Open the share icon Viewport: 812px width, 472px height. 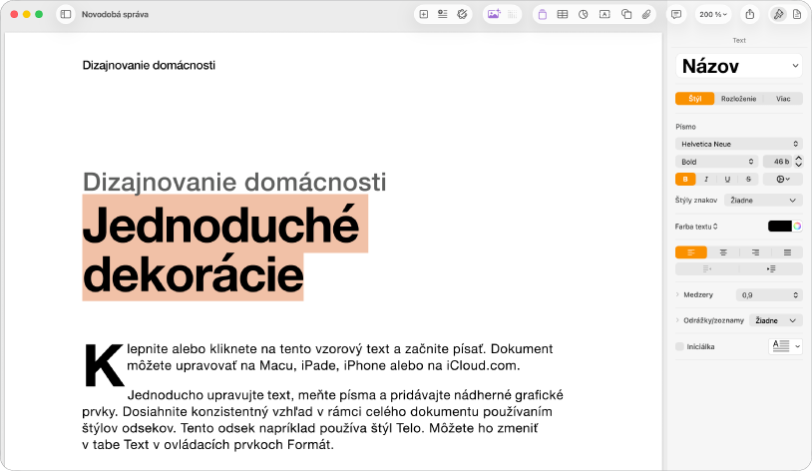(750, 15)
